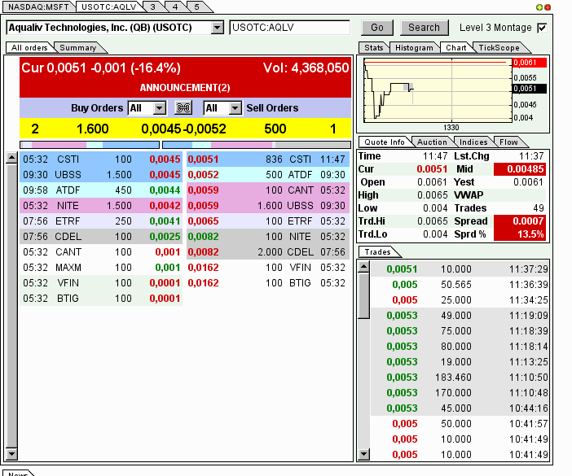Click the buy-side depth color bar
The height and width of the screenshot is (476, 572).
90,145
